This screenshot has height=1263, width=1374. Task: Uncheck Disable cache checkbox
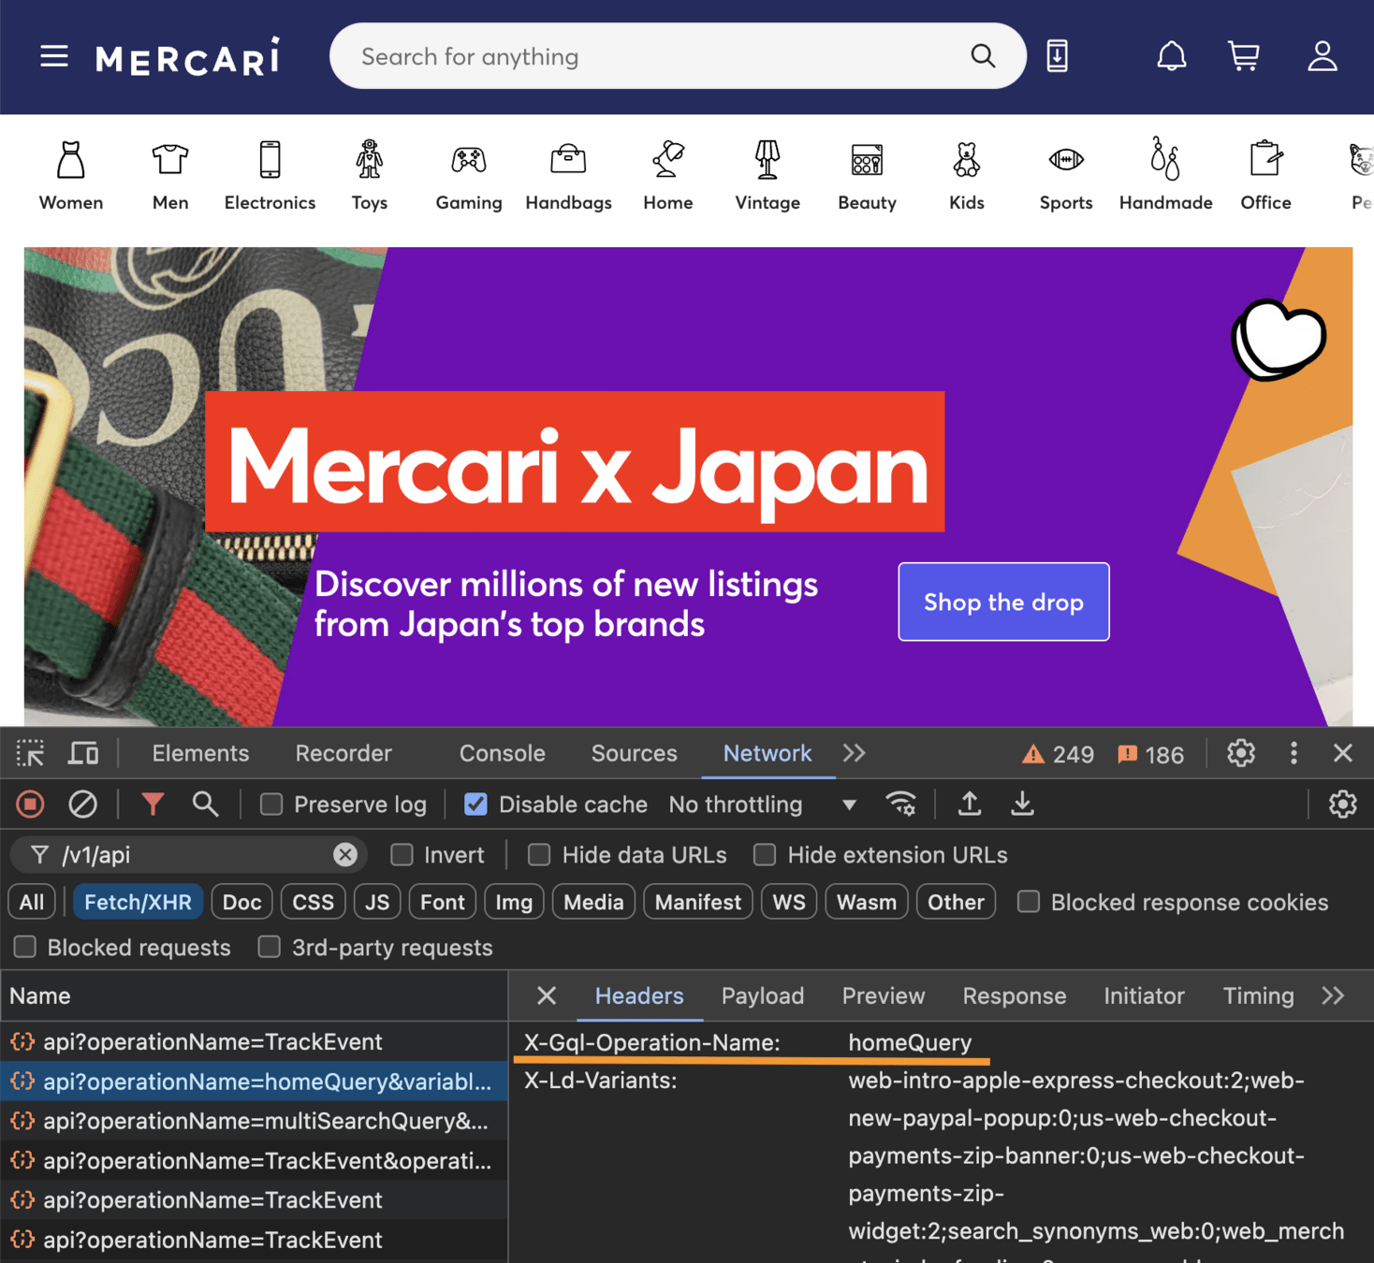pos(475,805)
